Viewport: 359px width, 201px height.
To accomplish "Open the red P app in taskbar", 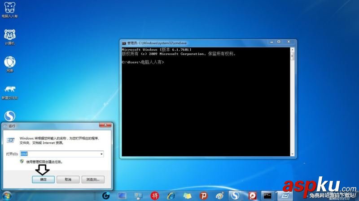I will coord(203,196).
